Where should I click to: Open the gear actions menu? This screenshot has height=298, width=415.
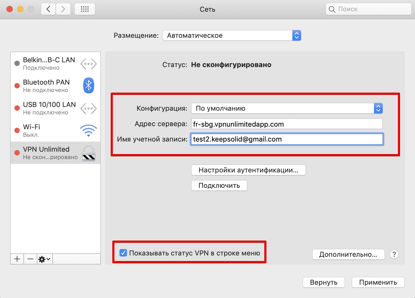(x=44, y=259)
